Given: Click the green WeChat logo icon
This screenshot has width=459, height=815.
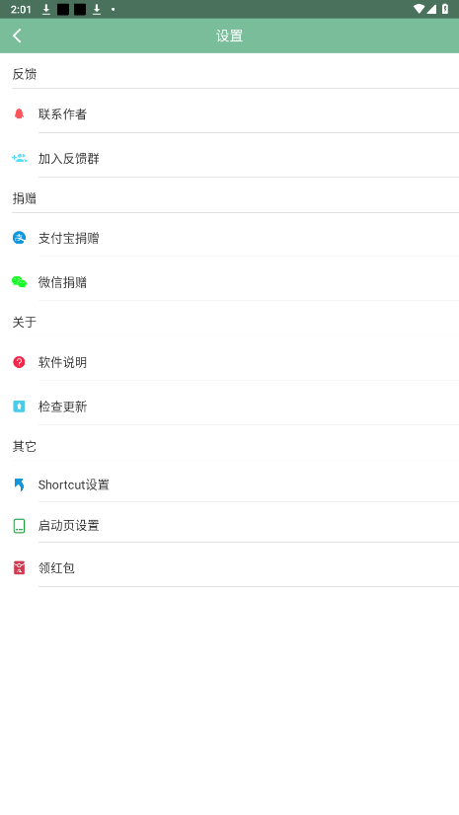Looking at the screenshot, I should [19, 282].
